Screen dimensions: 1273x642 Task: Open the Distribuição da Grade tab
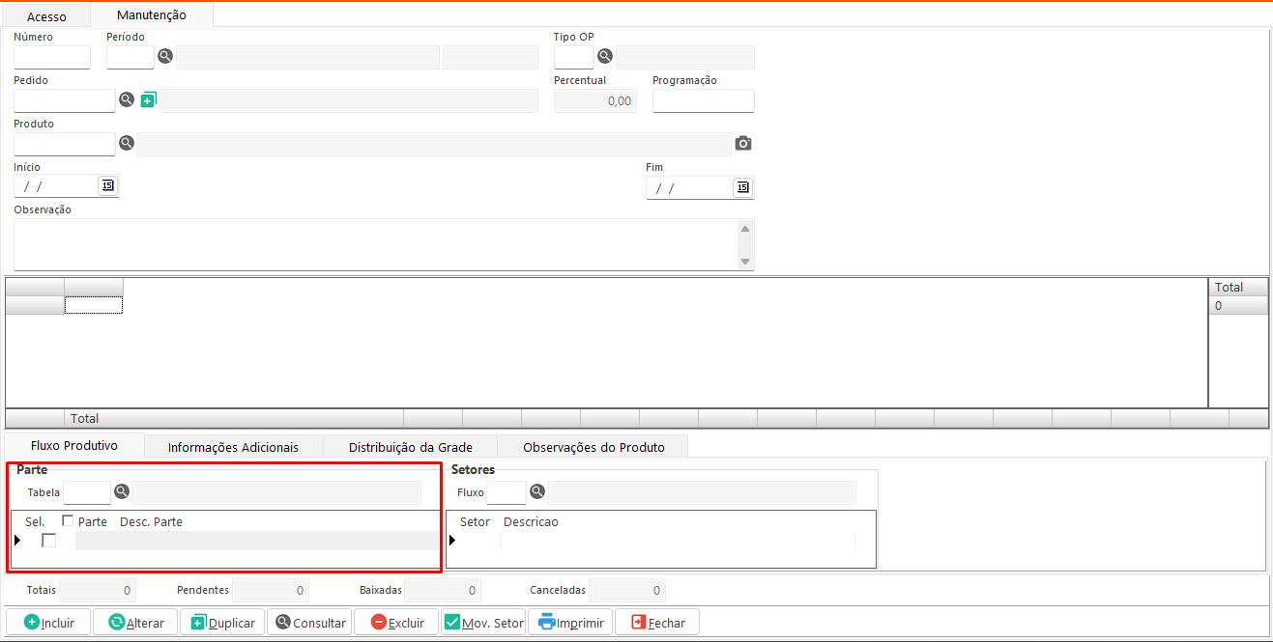click(410, 447)
